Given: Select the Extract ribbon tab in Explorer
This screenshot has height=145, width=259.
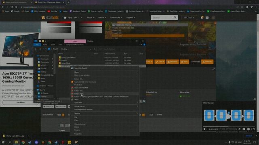Looking at the screenshot, I should (75, 41).
